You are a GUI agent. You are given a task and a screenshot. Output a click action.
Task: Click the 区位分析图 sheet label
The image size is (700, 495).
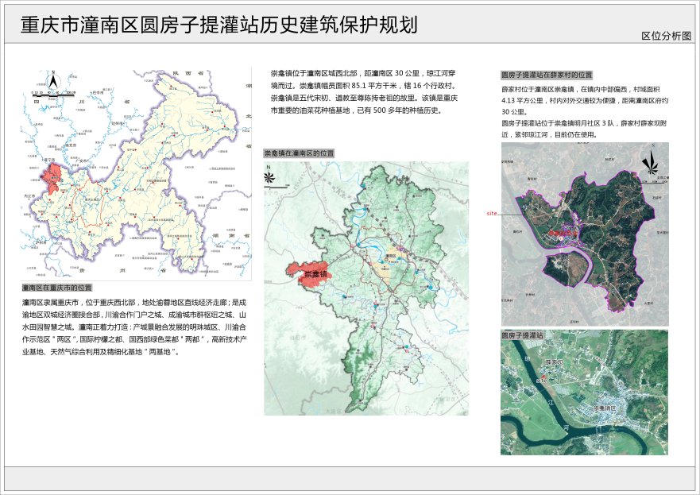[x=666, y=37]
